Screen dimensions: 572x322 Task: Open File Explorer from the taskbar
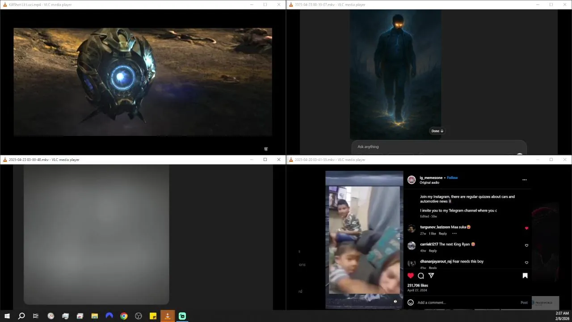click(94, 316)
